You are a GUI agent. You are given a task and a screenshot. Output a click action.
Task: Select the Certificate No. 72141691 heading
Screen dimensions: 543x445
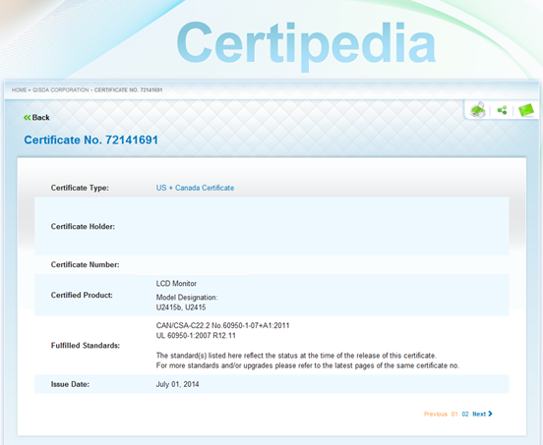(91, 140)
